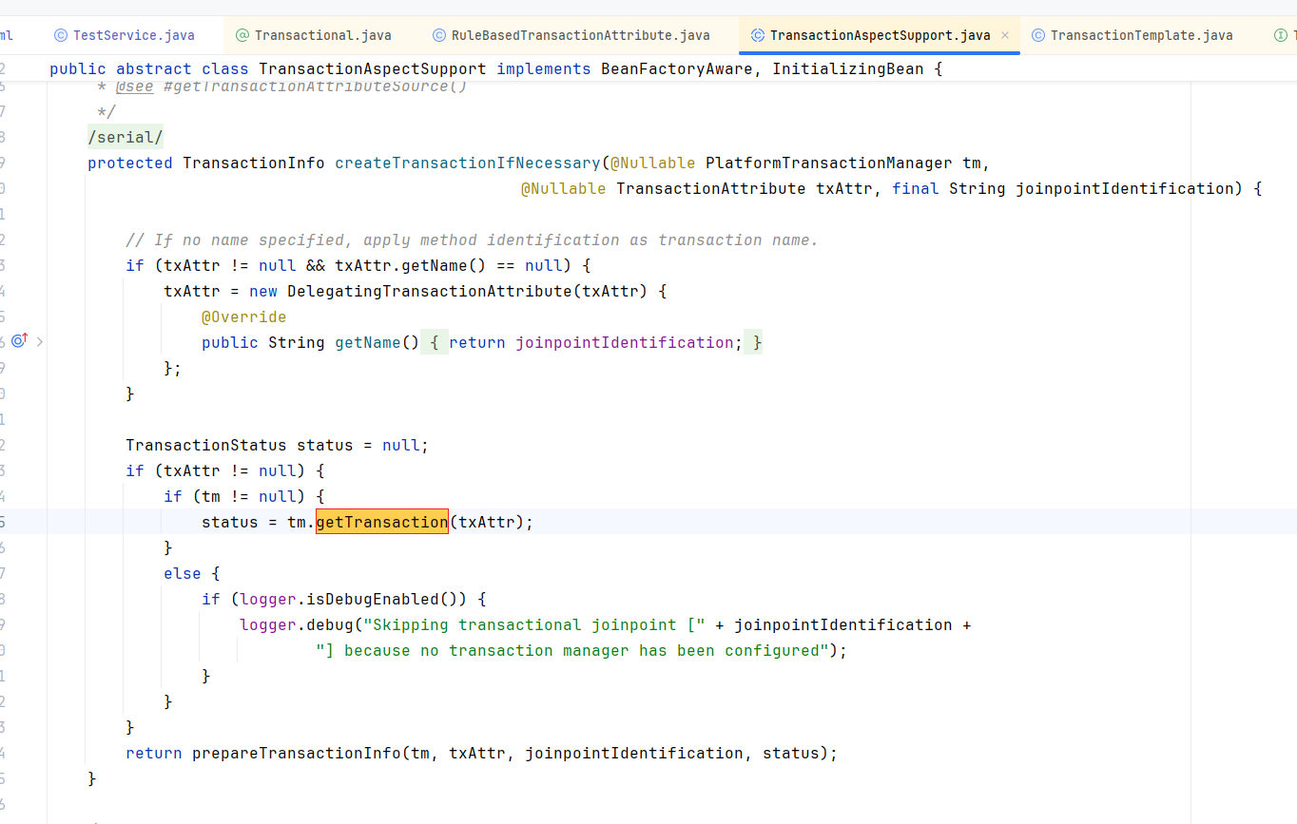This screenshot has height=824, width=1297.
Task: Click BeanFactoryAware in the class declaration
Action: 677,68
